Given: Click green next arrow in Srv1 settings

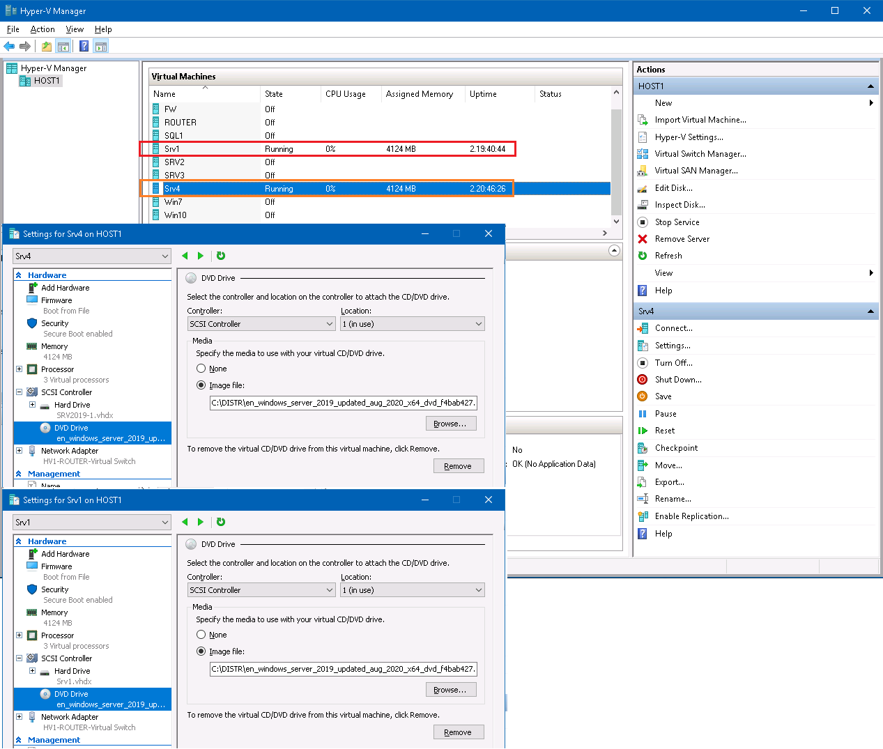Looking at the screenshot, I should tap(201, 522).
